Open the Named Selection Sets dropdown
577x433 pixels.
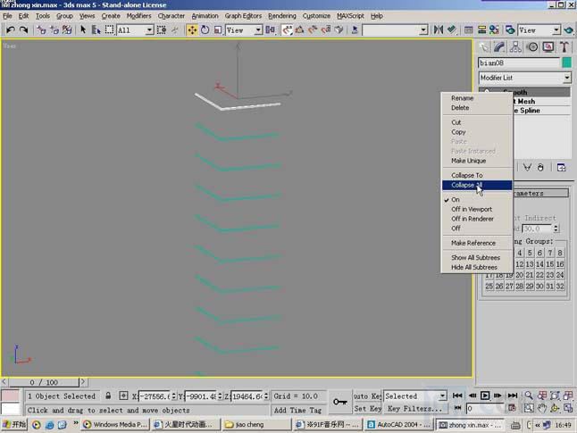coord(395,29)
